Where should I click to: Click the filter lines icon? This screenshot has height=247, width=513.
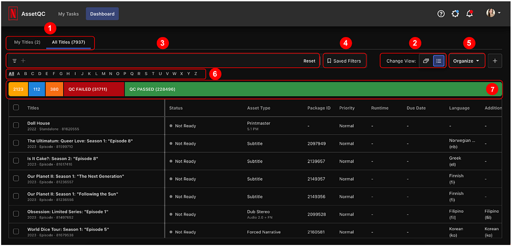[15, 61]
